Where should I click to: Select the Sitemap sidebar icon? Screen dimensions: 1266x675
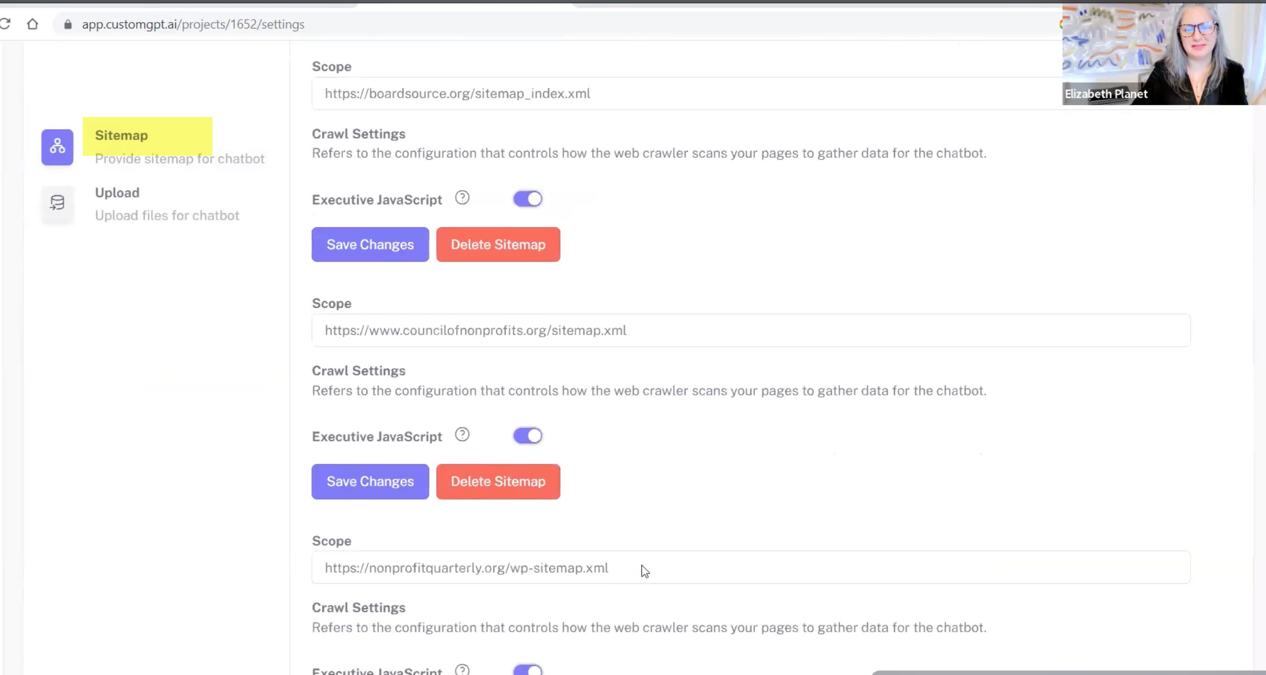57,146
